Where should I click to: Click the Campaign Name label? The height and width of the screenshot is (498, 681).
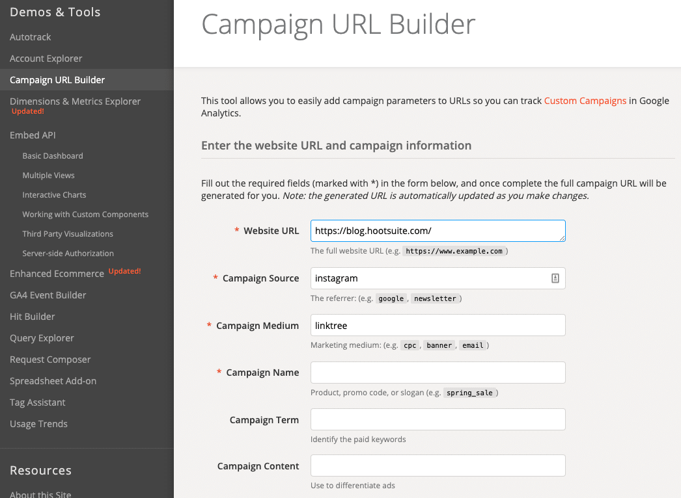tap(262, 372)
